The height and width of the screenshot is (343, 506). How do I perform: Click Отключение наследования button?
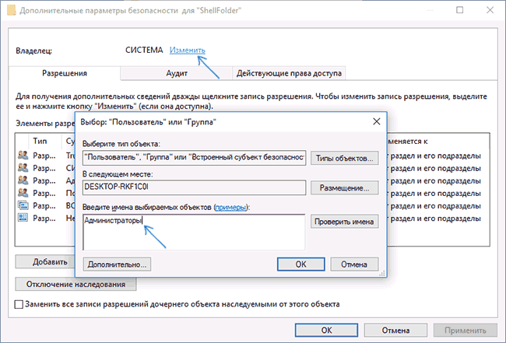[76, 285]
